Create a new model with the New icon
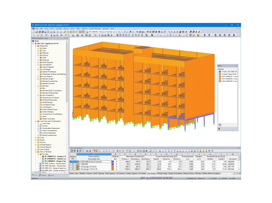272x203 pixels. click(x=34, y=32)
